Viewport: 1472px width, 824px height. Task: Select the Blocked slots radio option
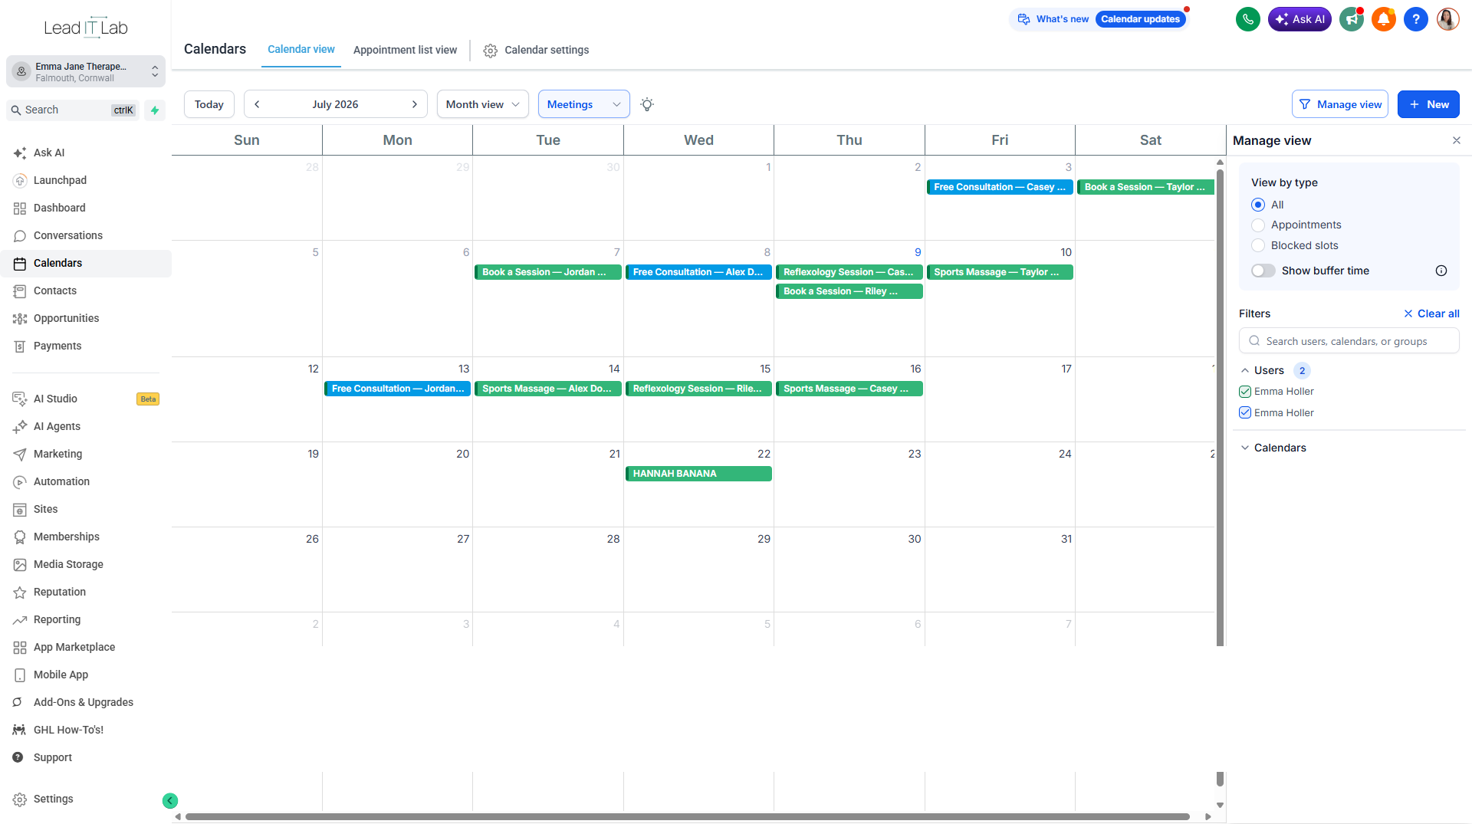click(1257, 245)
